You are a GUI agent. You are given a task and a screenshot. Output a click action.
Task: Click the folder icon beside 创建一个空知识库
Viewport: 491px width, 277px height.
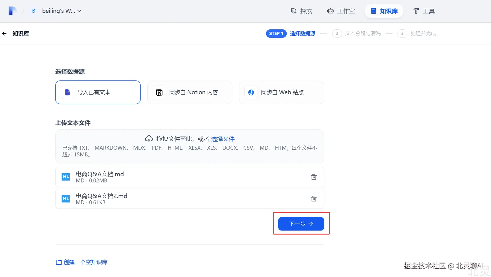tap(59, 262)
